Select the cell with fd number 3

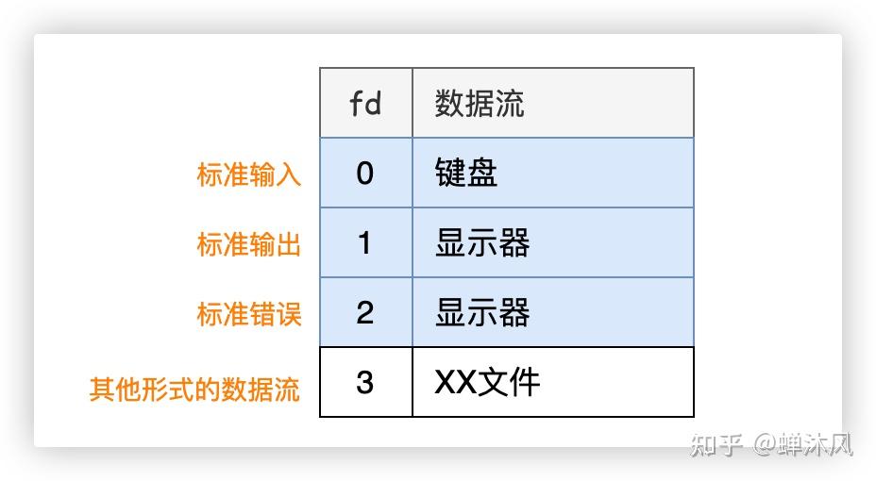click(365, 382)
